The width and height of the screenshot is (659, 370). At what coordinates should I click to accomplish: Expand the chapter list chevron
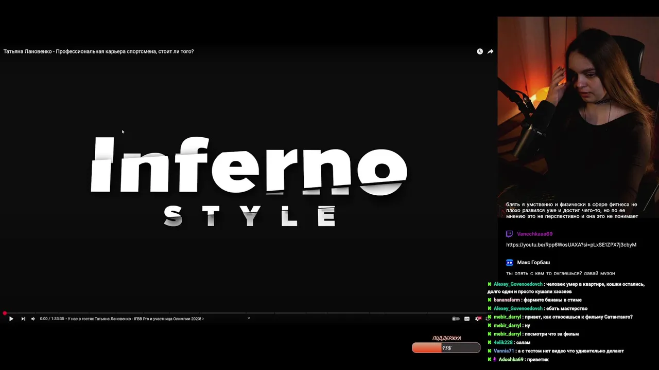click(x=249, y=318)
